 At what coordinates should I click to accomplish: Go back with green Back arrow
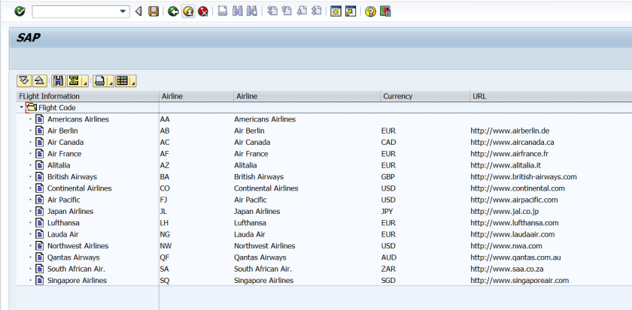173,12
